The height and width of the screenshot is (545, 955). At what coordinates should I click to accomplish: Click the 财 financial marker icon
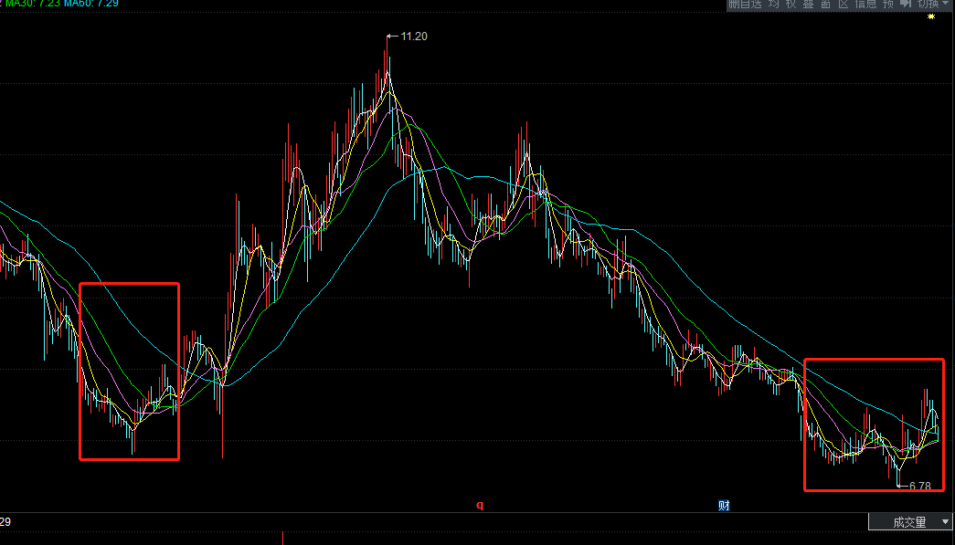tap(724, 505)
